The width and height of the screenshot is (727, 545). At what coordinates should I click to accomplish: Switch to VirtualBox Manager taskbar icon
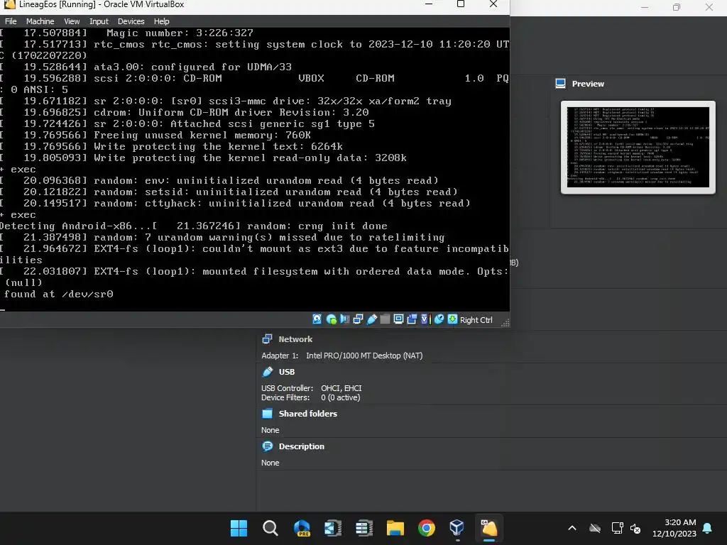tap(457, 528)
